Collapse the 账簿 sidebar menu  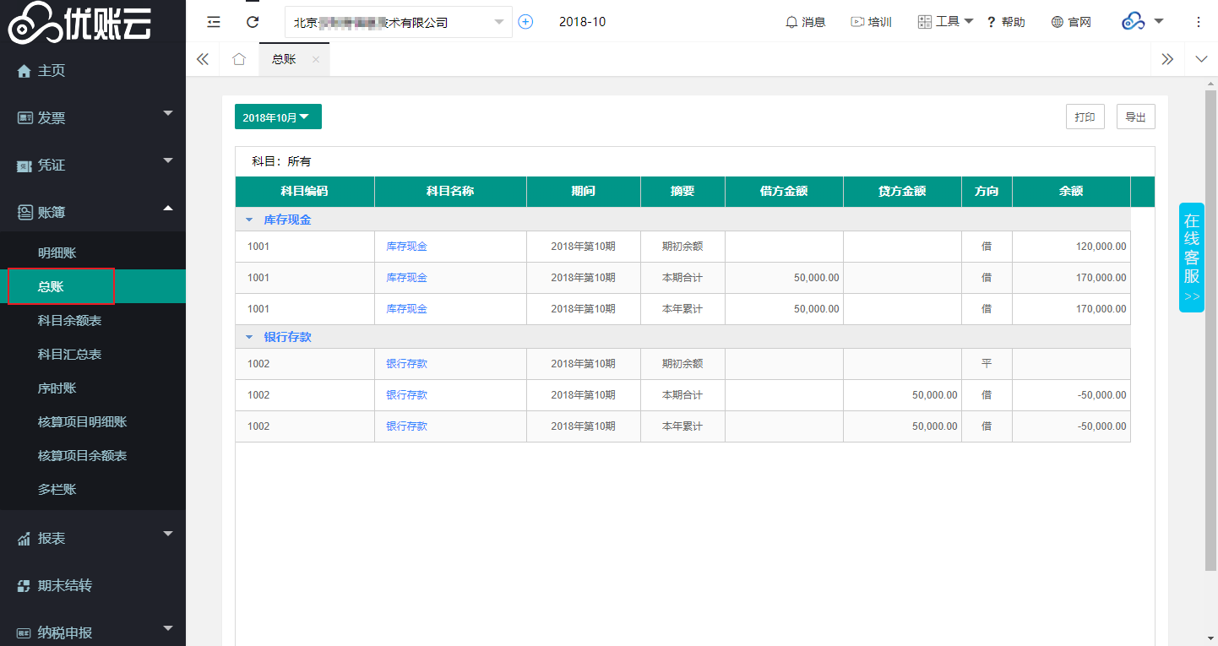point(93,213)
